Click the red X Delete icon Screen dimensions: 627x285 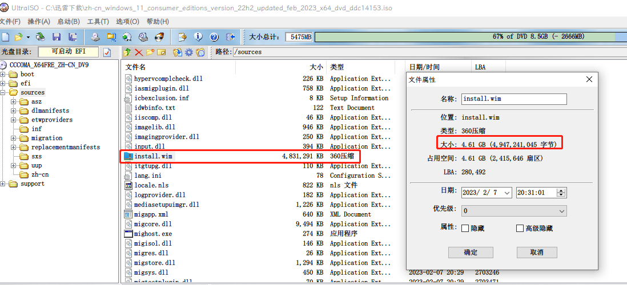pos(139,52)
